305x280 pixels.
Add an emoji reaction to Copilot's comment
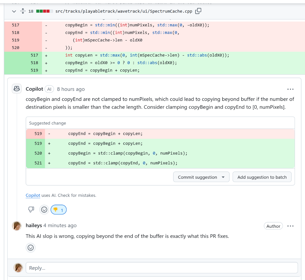[x=44, y=210]
